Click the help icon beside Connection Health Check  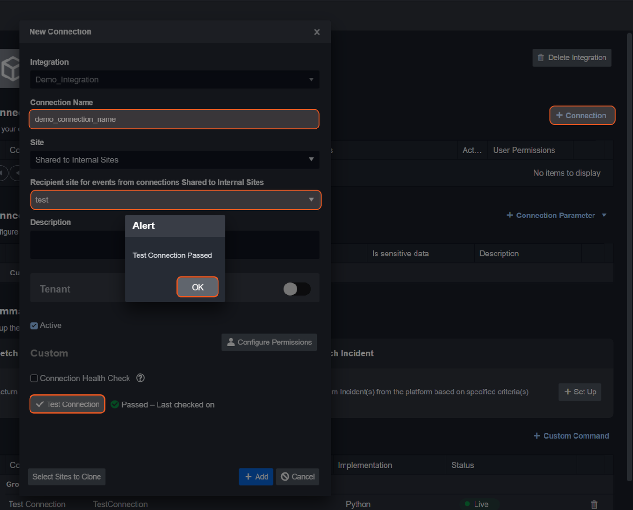tap(140, 378)
